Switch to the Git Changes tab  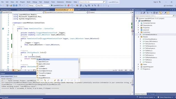151,94
